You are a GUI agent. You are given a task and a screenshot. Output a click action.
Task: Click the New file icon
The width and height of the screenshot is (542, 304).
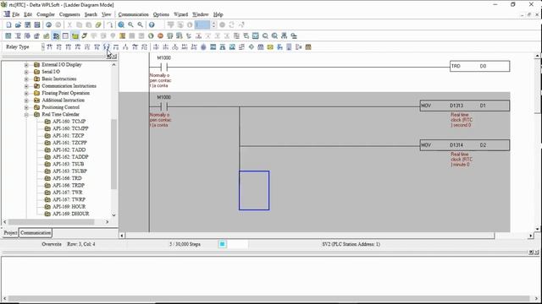[8, 24]
